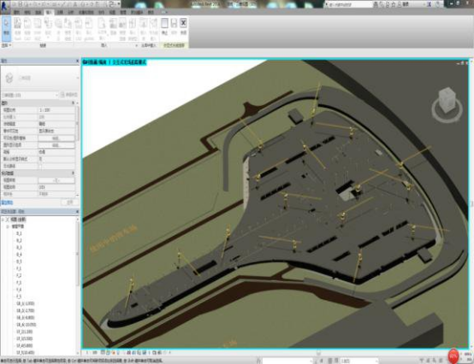Open the Quick Access Toolbar customize dropdown
This screenshot has height=364, width=474.
pos(118,4)
